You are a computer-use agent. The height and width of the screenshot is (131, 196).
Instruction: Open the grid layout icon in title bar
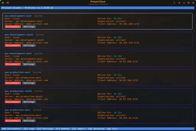174,3
